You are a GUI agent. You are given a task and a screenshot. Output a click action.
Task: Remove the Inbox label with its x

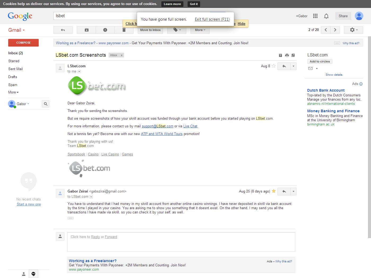[x=122, y=55]
